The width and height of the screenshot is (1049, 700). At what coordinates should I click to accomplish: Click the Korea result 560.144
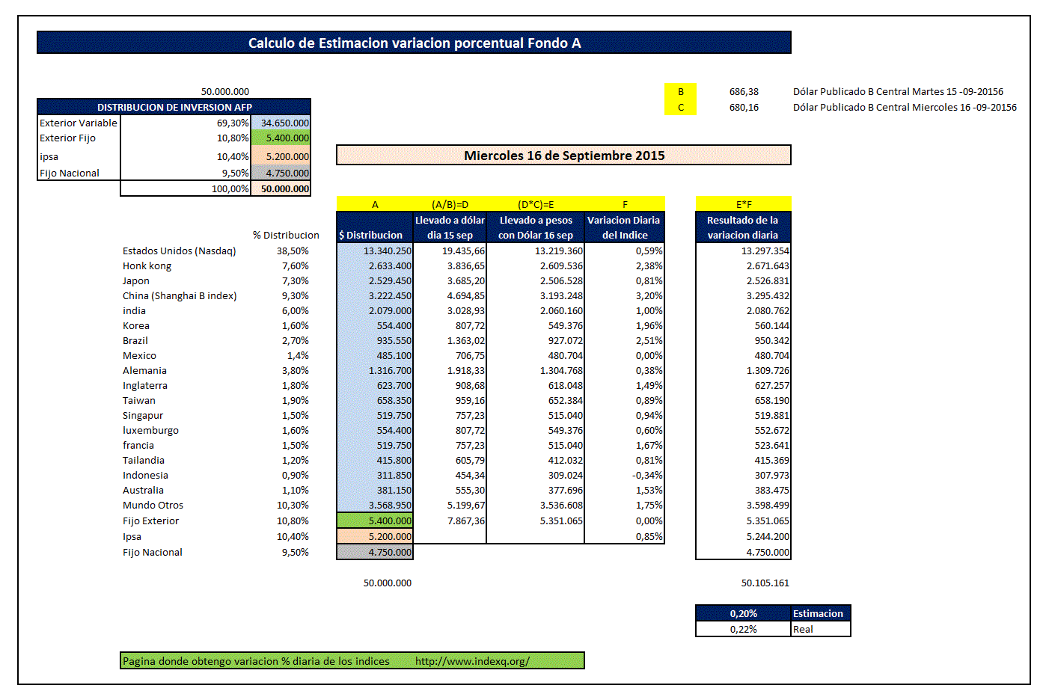(771, 326)
